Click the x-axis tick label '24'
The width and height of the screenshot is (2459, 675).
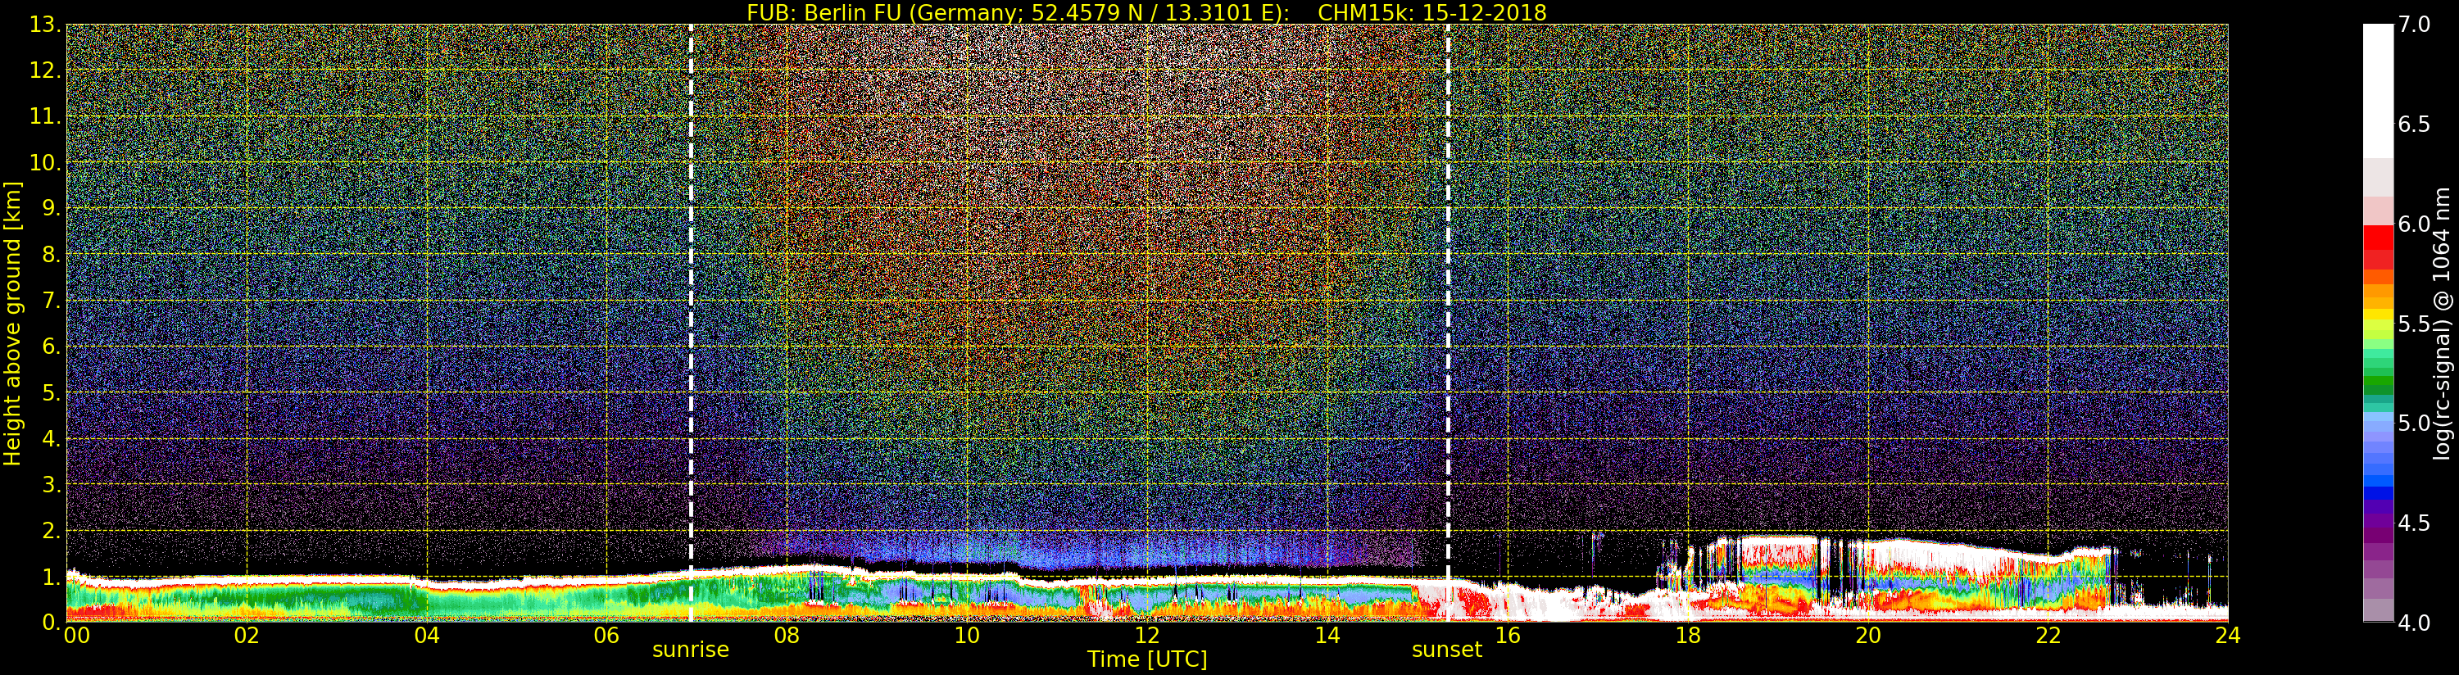[2227, 636]
